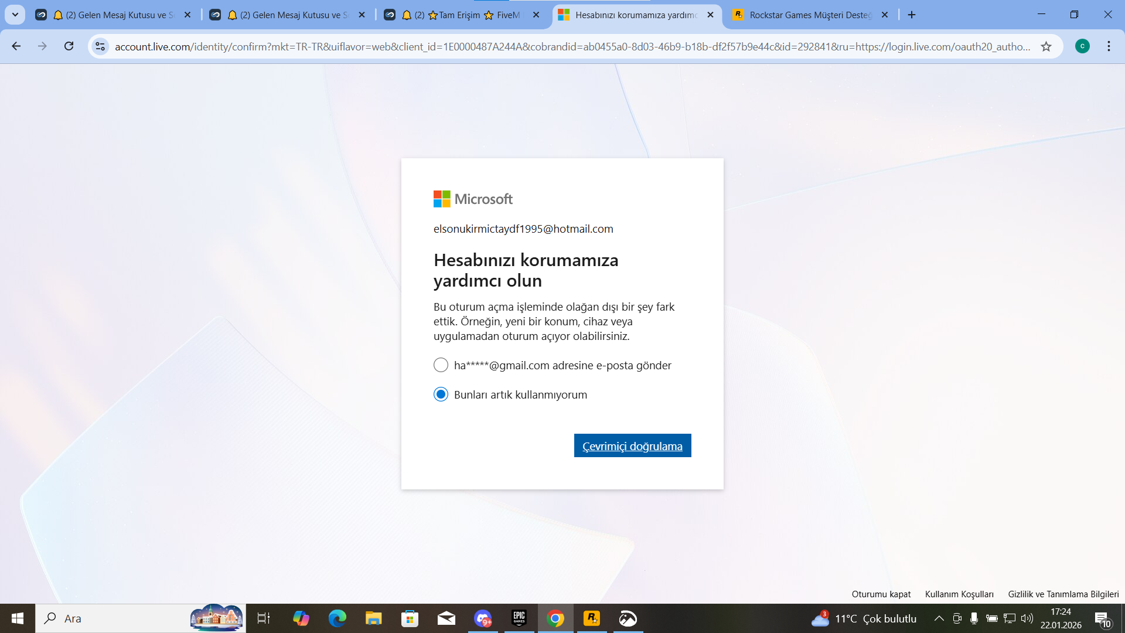Screen dimensions: 1125x633
Task: Click the taskbar Ara search box
Action: tap(141, 618)
